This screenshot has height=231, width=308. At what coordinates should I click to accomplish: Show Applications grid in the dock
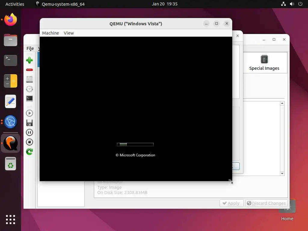tap(11, 219)
